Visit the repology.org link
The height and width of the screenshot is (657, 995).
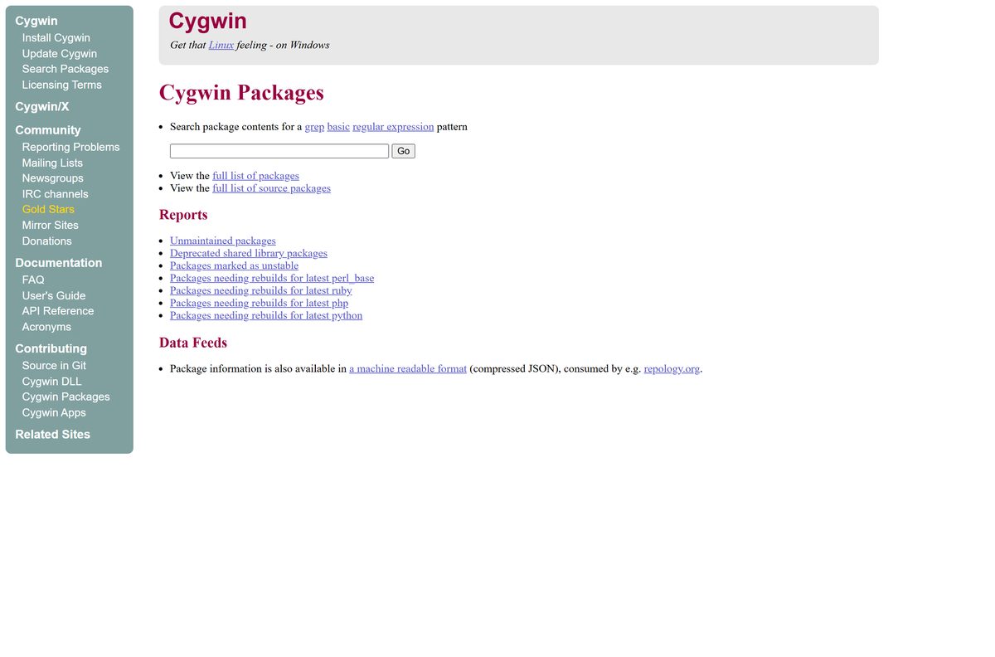click(x=672, y=368)
